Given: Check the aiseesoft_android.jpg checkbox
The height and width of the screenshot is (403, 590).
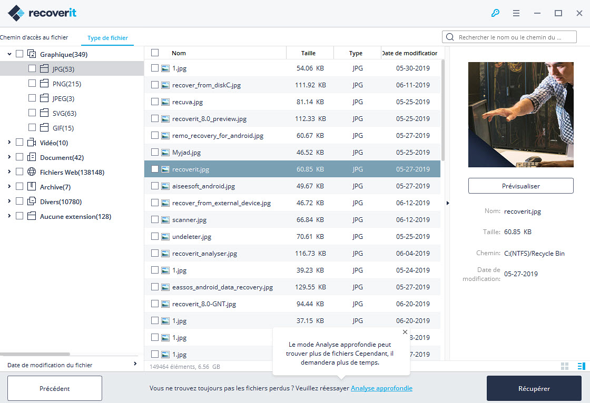Looking at the screenshot, I should [155, 186].
